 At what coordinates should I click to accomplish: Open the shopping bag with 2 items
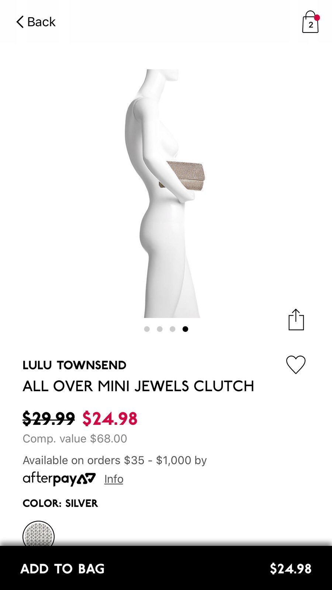coord(310,22)
